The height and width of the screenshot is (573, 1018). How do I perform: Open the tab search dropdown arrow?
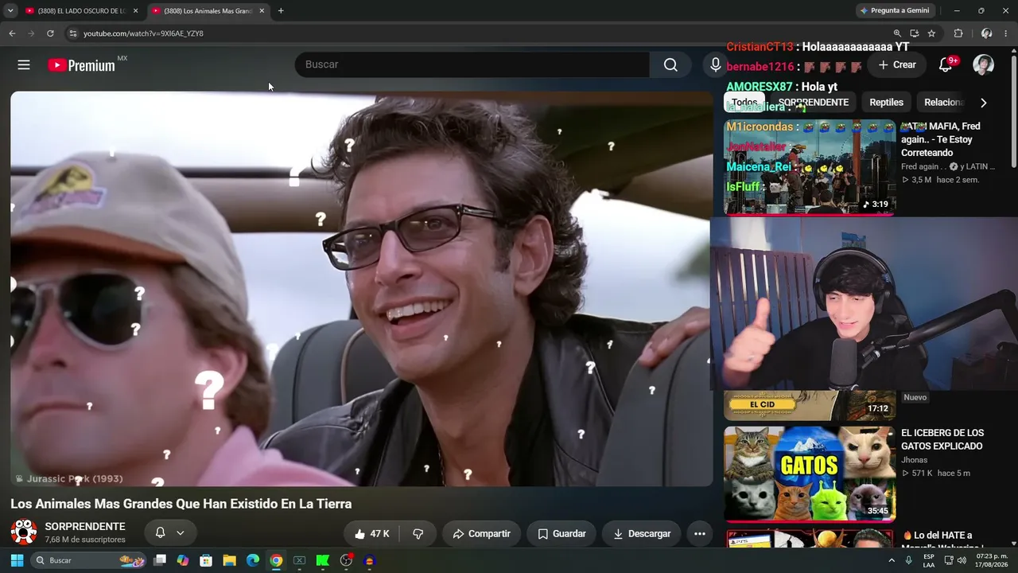(10, 11)
